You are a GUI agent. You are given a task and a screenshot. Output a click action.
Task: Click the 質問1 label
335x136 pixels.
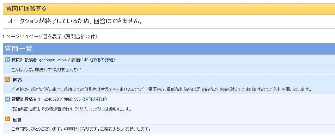[x=17, y=60]
